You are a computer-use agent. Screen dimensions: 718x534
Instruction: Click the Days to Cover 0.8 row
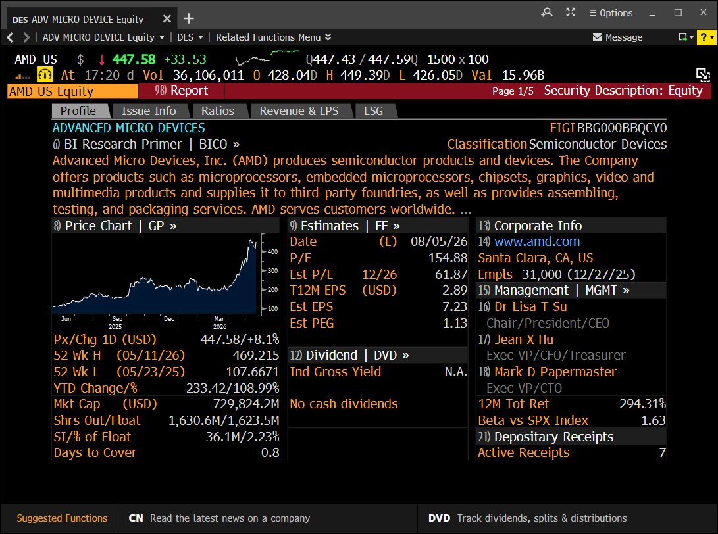tap(167, 453)
